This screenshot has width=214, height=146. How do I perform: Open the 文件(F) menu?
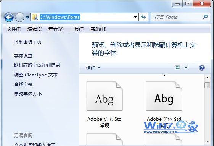click(14, 29)
